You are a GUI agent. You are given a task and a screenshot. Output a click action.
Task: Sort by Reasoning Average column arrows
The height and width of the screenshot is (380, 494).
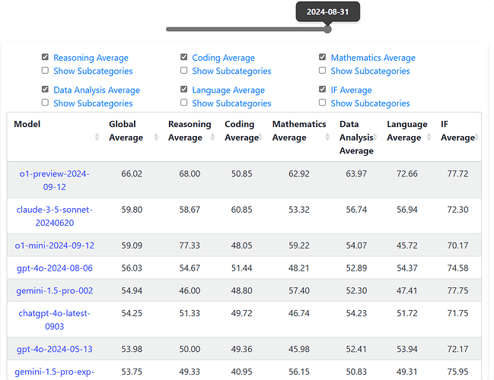tap(212, 137)
